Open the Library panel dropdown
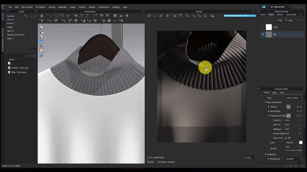Screen dimensions: 307x172 click(35, 11)
